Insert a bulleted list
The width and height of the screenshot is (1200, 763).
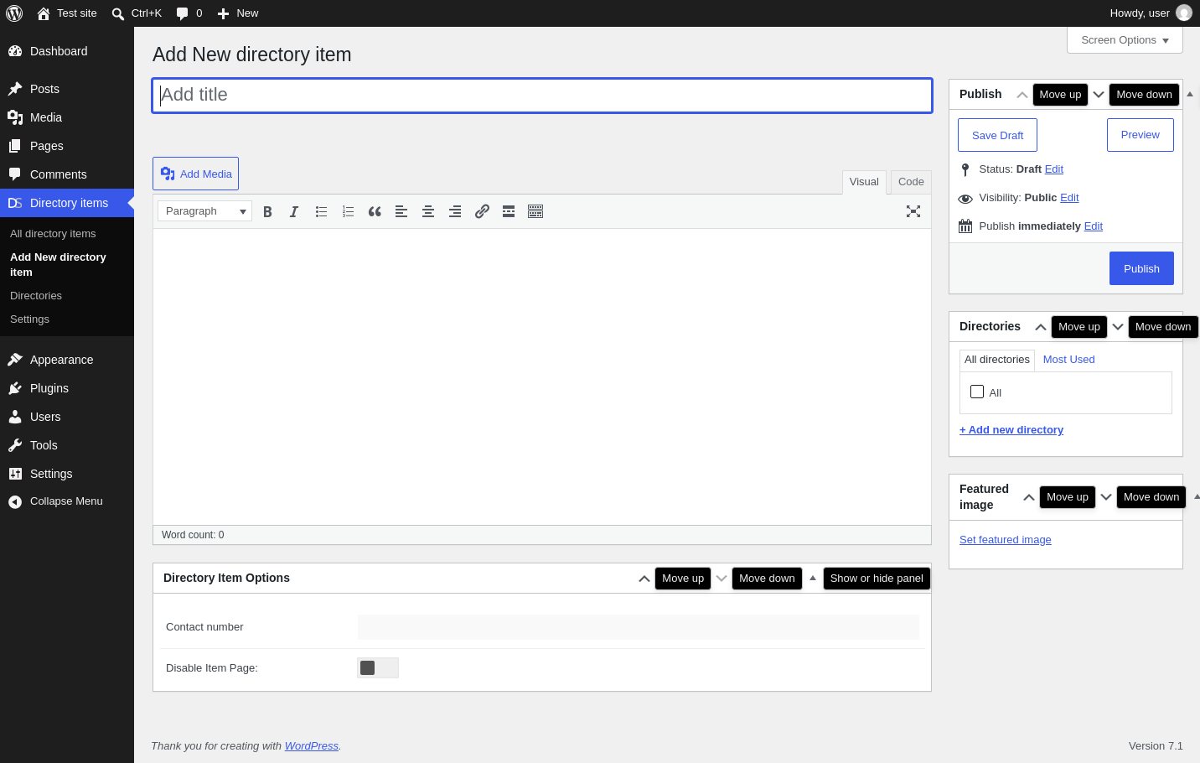point(321,211)
